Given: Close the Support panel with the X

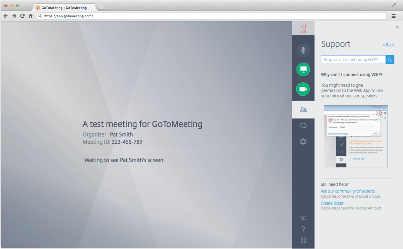Looking at the screenshot, I should pyautogui.click(x=397, y=27).
